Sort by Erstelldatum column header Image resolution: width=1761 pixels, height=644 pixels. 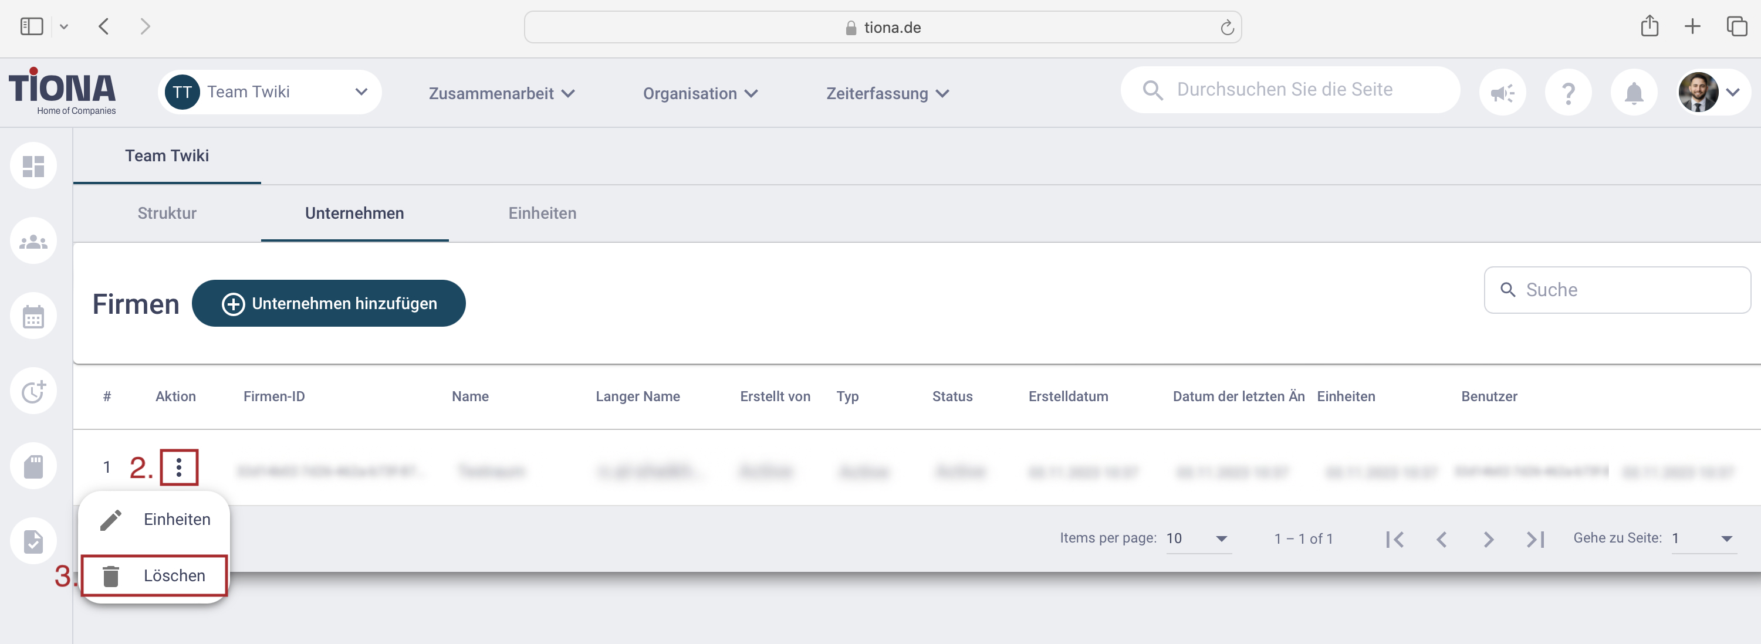click(1068, 396)
